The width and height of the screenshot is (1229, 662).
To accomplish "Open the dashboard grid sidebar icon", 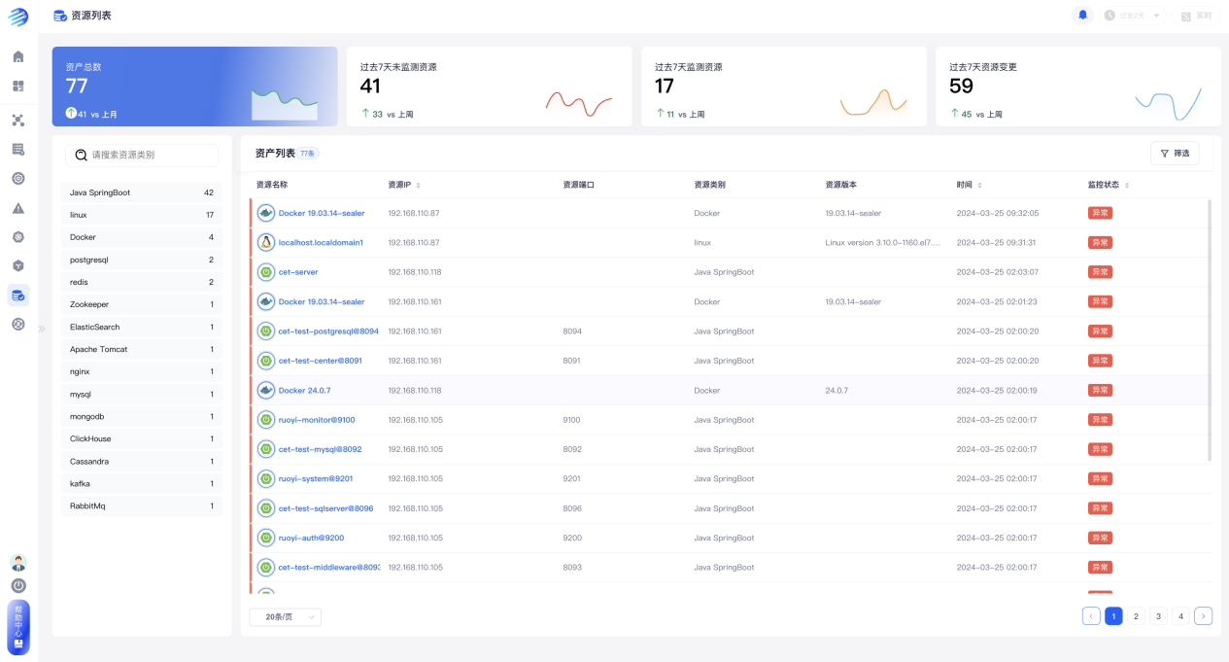I will pos(17,87).
